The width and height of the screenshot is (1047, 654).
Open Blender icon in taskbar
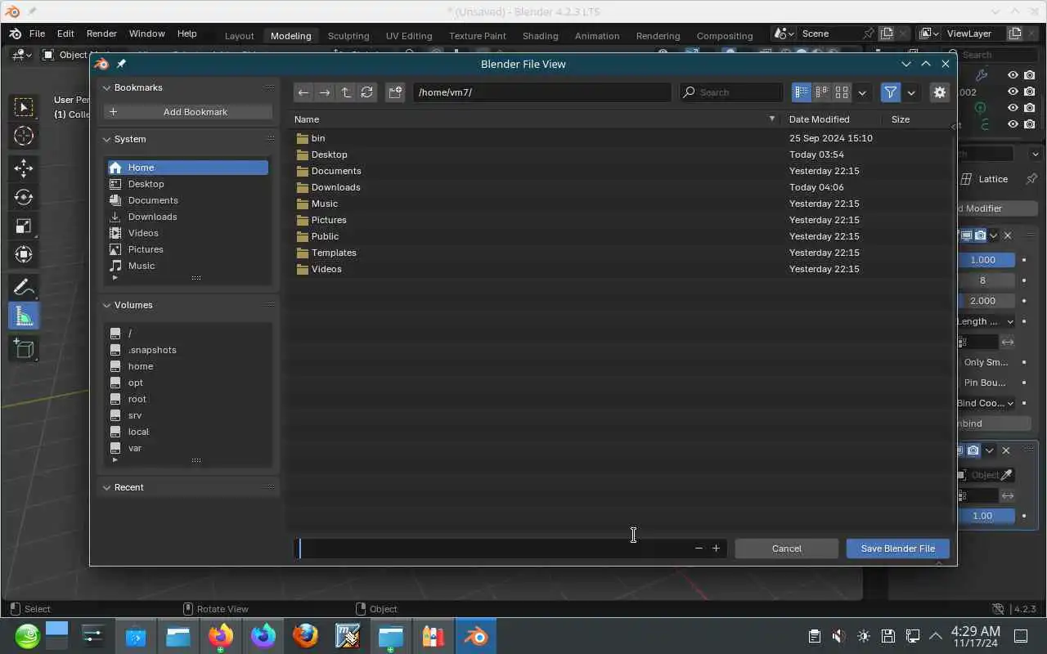(475, 636)
